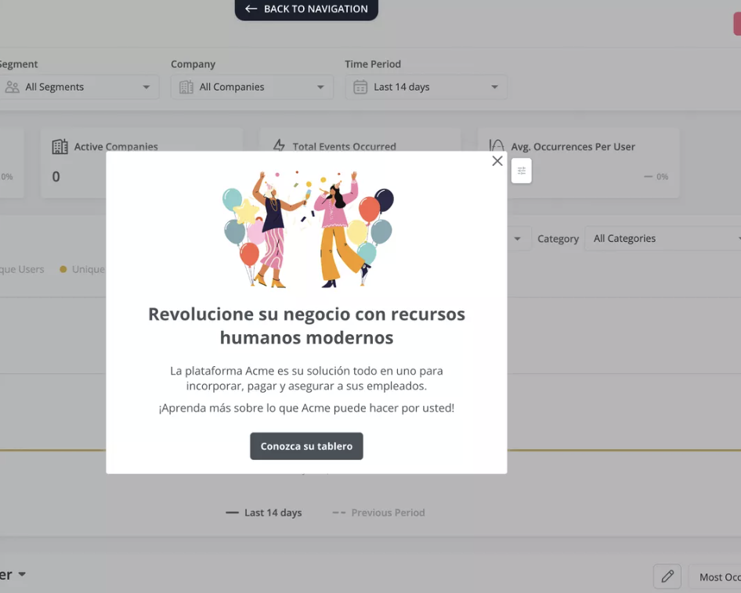This screenshot has height=593, width=741.
Task: Click the calendar icon in Time Period field
Action: pos(360,87)
